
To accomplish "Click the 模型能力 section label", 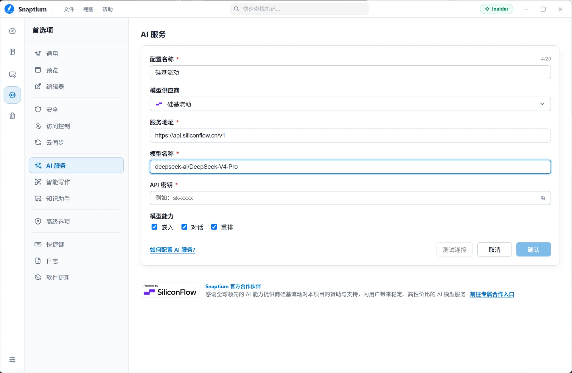I will (162, 216).
